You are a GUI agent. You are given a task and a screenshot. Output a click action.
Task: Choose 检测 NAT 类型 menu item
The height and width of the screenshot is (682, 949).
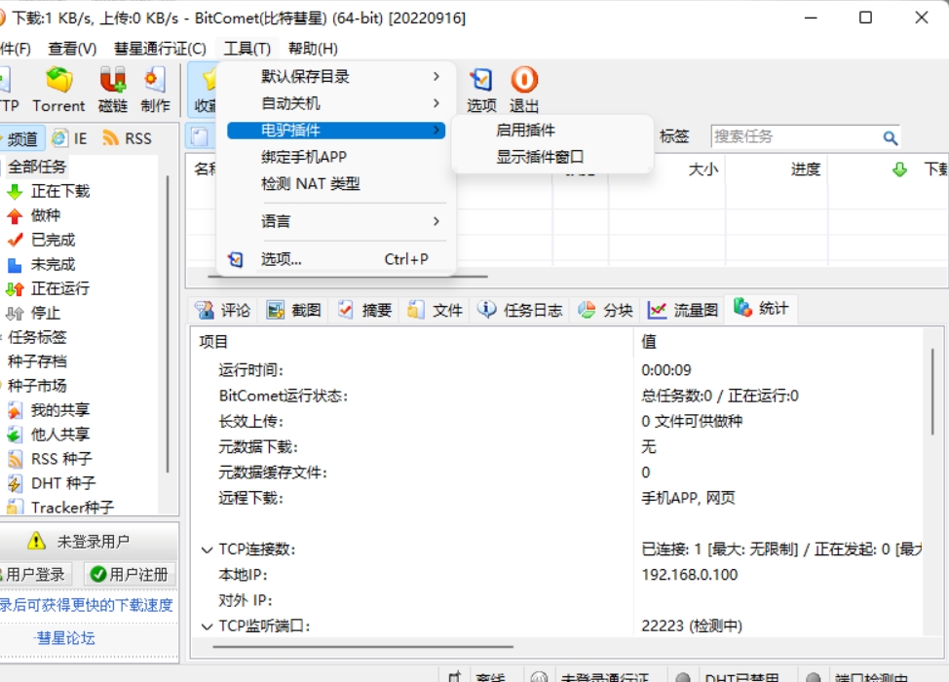(336, 183)
